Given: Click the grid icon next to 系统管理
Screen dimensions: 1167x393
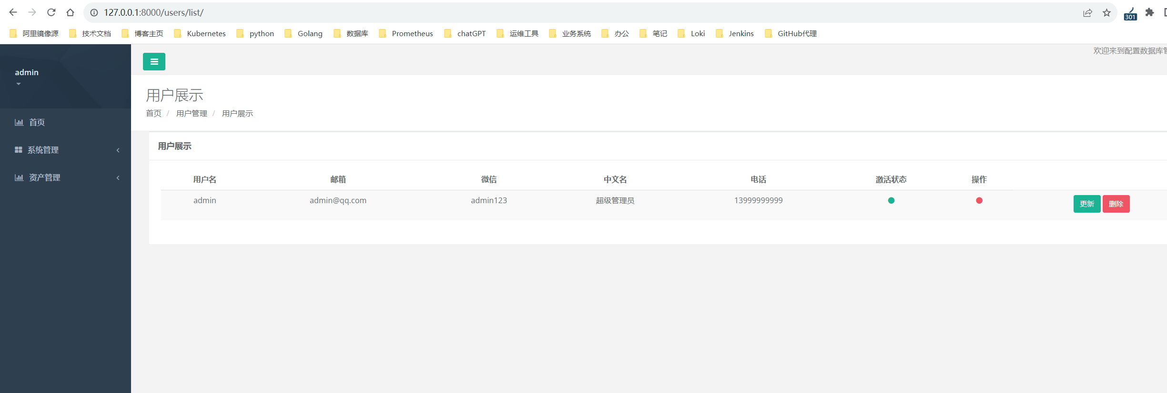Looking at the screenshot, I should point(19,150).
